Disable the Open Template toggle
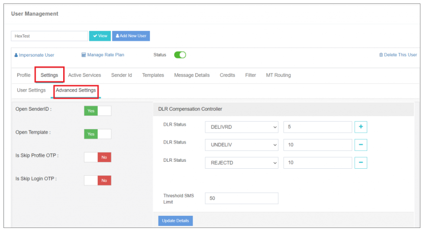Viewport: 423px width, 231px height. pos(97,134)
